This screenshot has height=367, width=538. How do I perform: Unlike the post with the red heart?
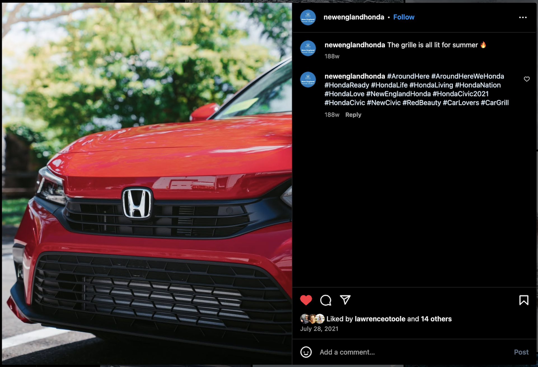(x=306, y=300)
